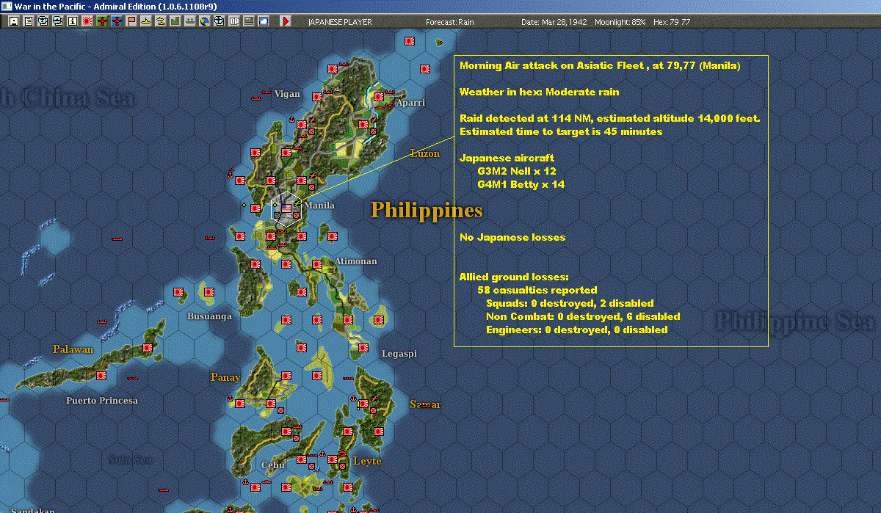Click the rising sun flag toolbar icon
This screenshot has width=881, height=513.
(x=87, y=21)
